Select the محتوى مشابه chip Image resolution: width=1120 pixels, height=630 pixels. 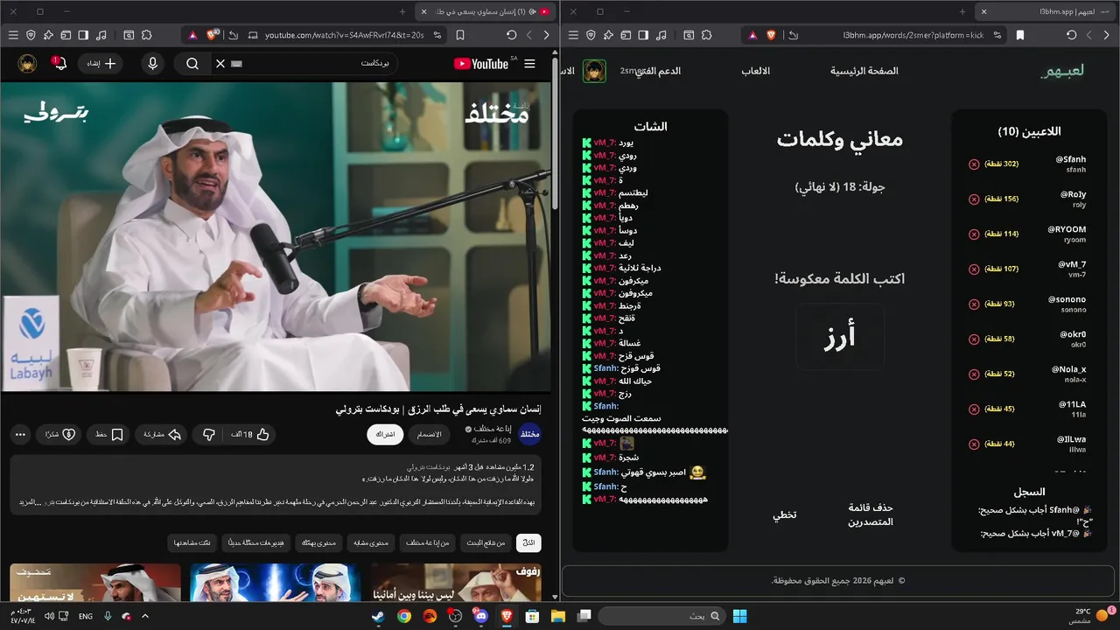(x=371, y=542)
